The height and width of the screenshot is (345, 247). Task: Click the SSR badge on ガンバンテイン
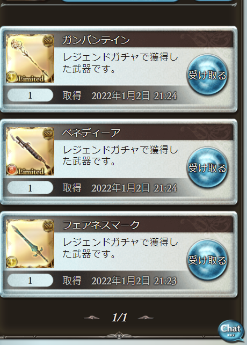48,41
